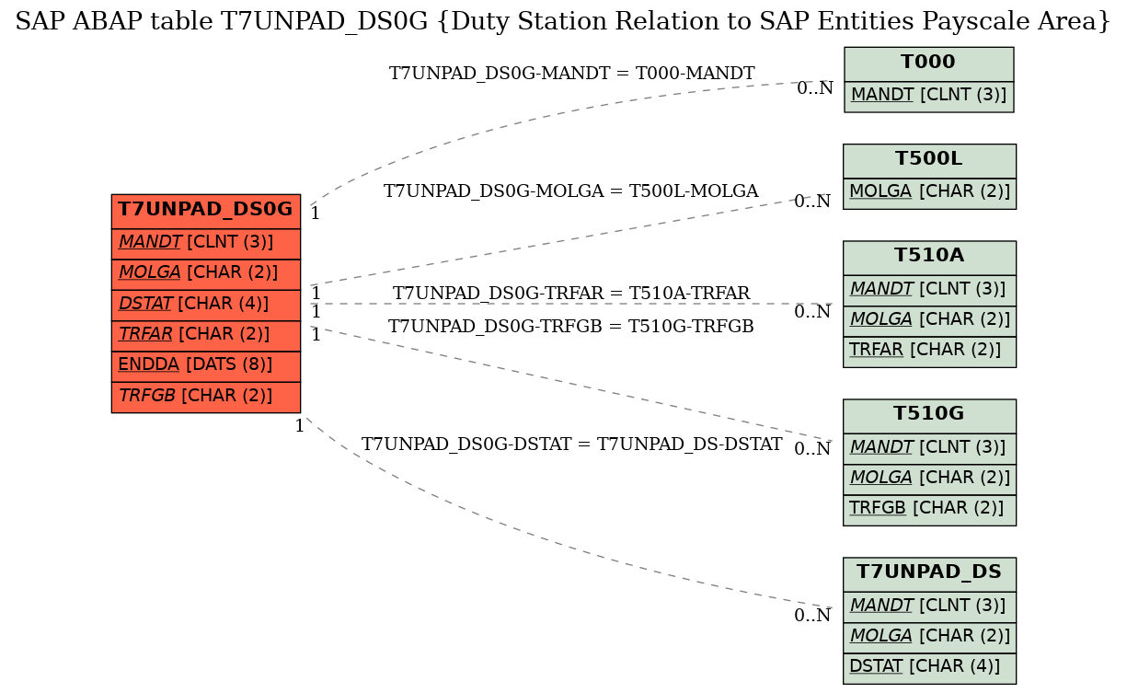The image size is (1127, 693).
Task: Click MANDT field in T7UNPAD_DS table
Action: [929, 606]
